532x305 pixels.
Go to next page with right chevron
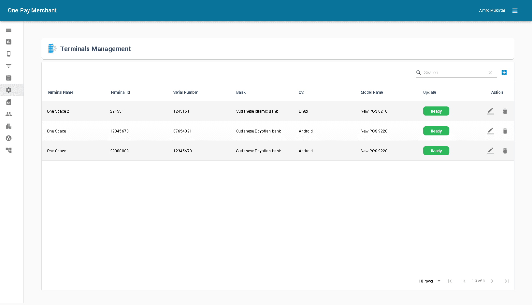pos(492,281)
